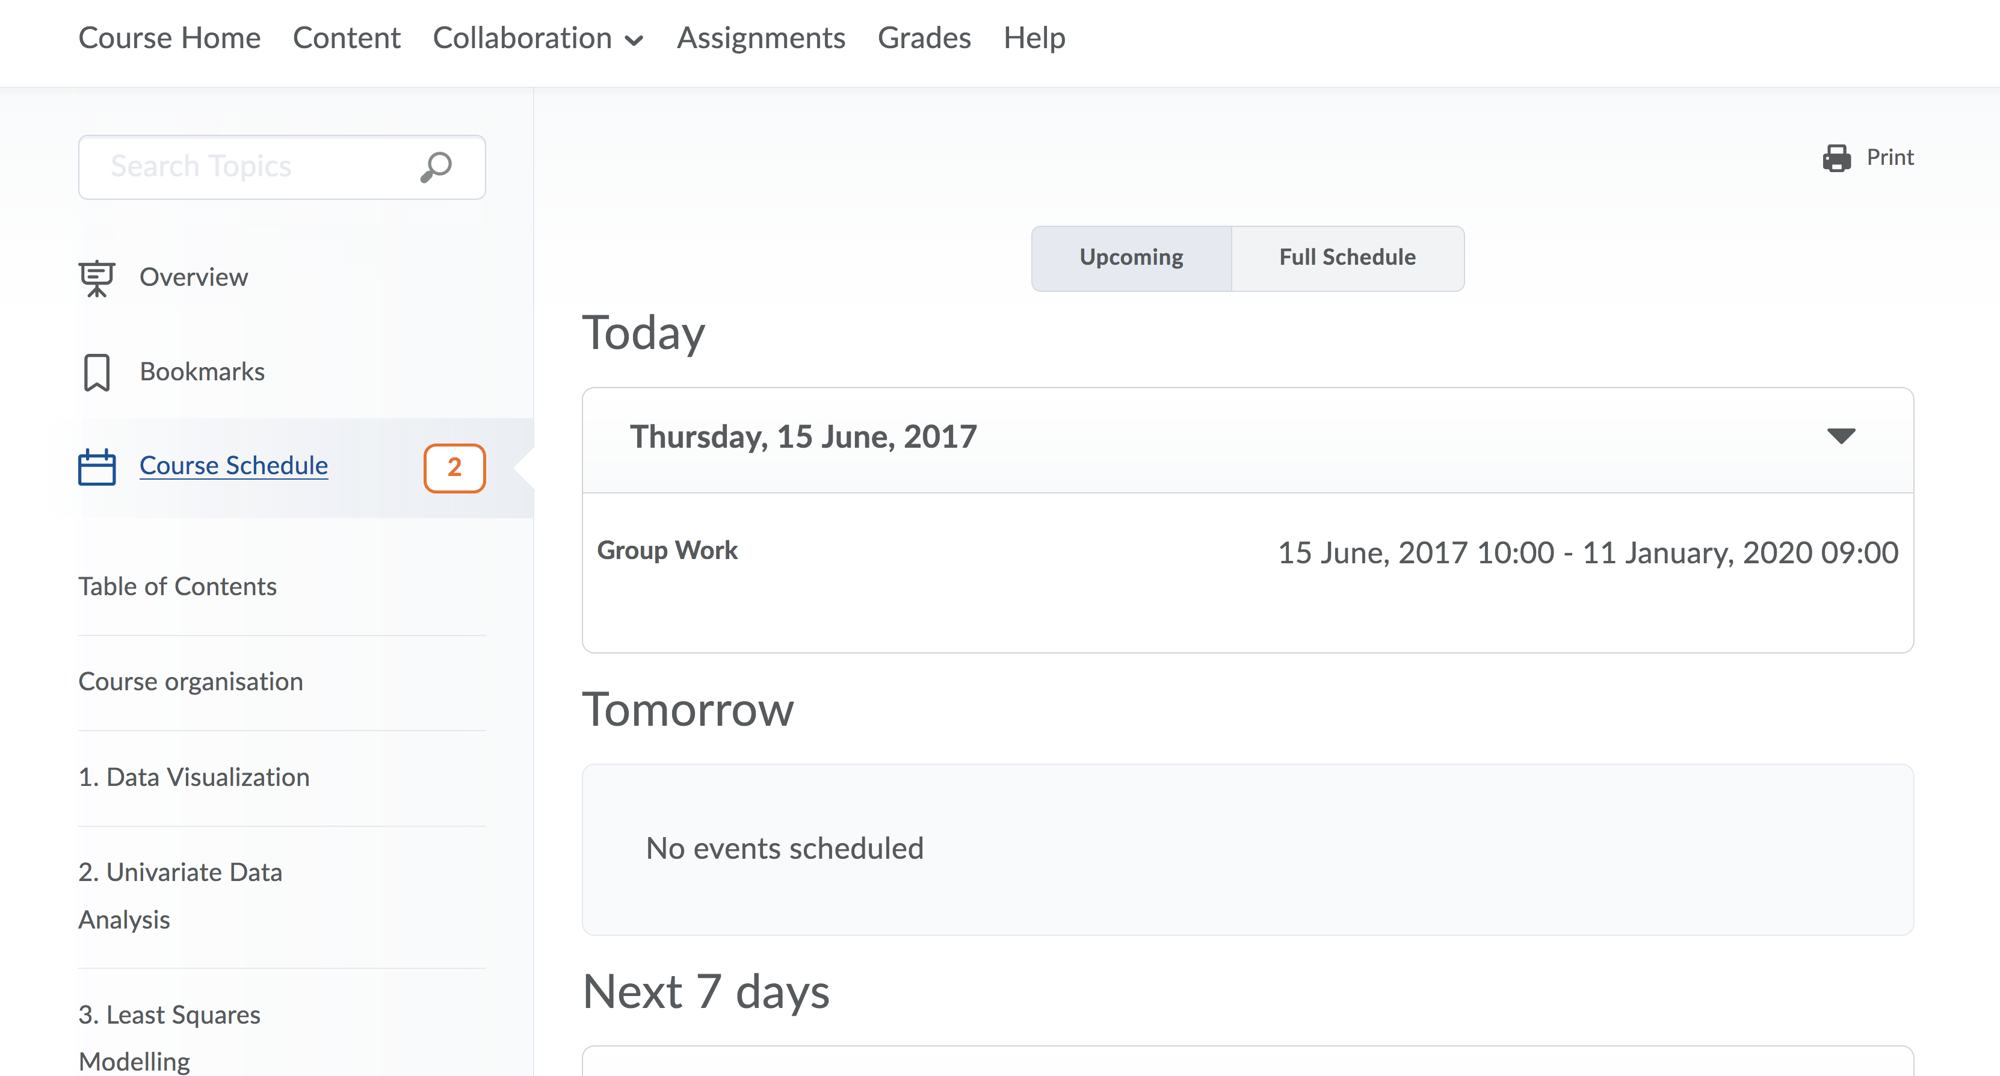This screenshot has height=1076, width=2000.
Task: Click the search magnifier icon
Action: click(x=436, y=166)
